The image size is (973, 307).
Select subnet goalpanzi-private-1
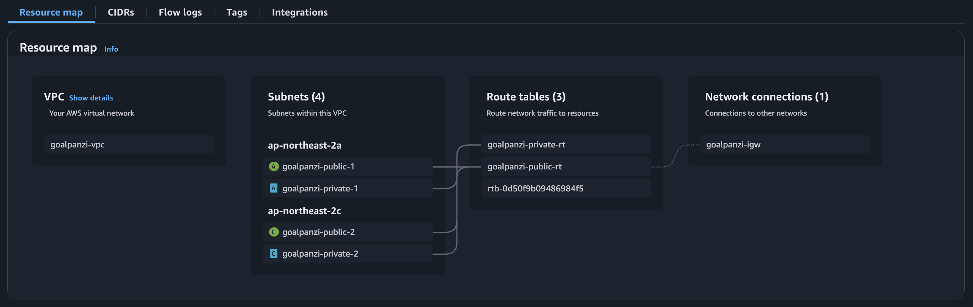pos(348,188)
